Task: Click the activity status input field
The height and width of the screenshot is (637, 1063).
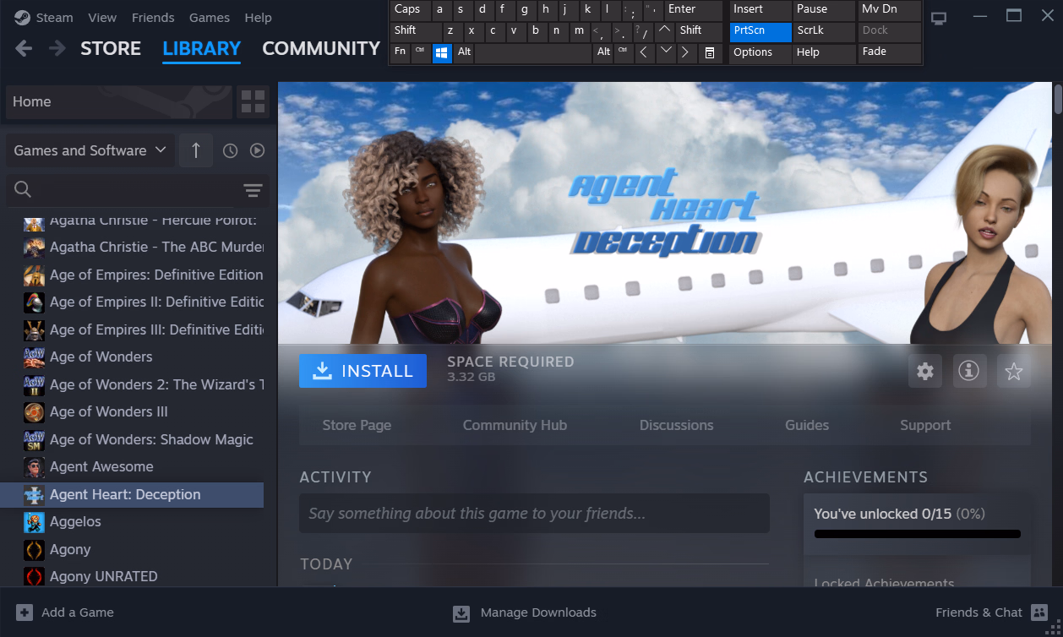Action: pos(534,514)
